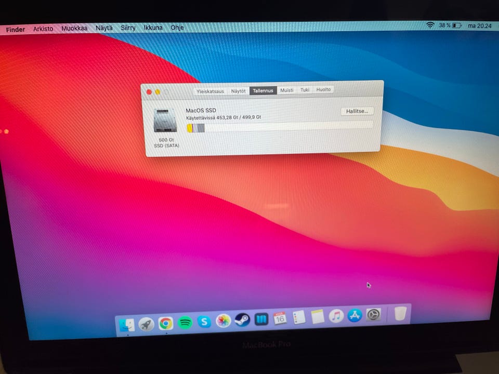Open Spotify from the Dock
The image size is (499, 374).
(x=185, y=323)
